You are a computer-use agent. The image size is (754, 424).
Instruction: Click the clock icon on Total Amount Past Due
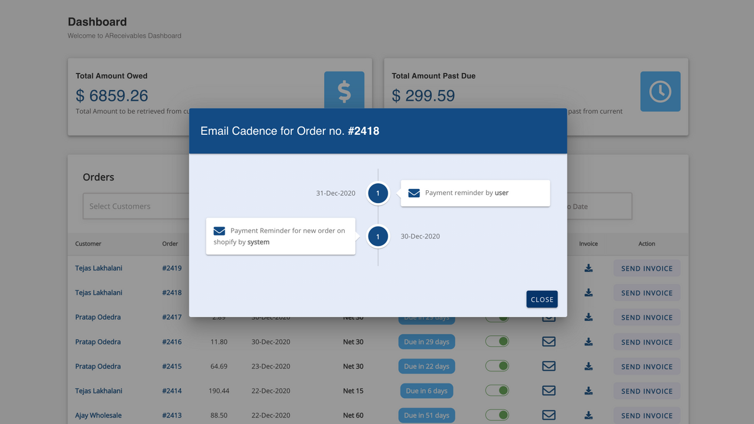coord(660,91)
